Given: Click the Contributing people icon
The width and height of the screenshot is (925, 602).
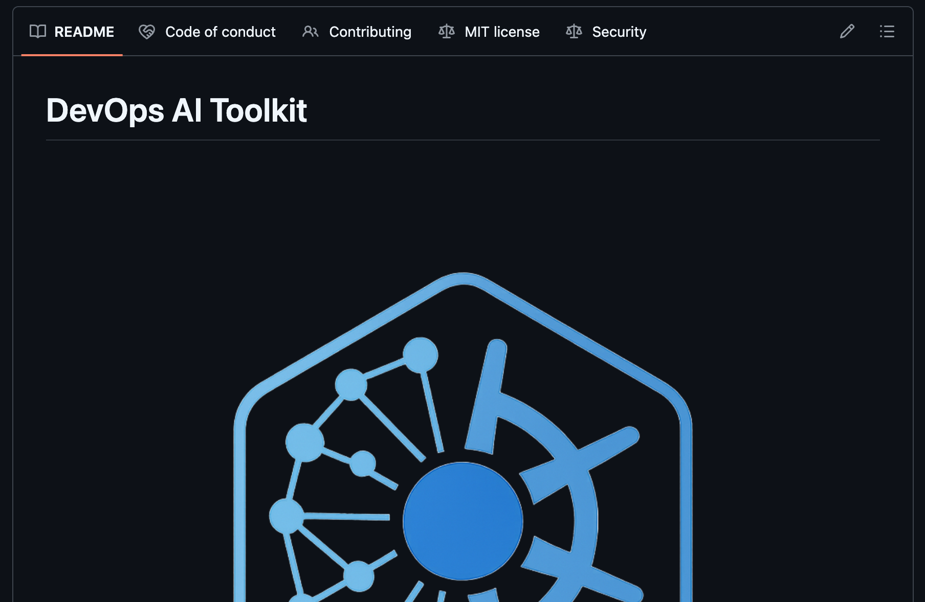Looking at the screenshot, I should tap(310, 32).
